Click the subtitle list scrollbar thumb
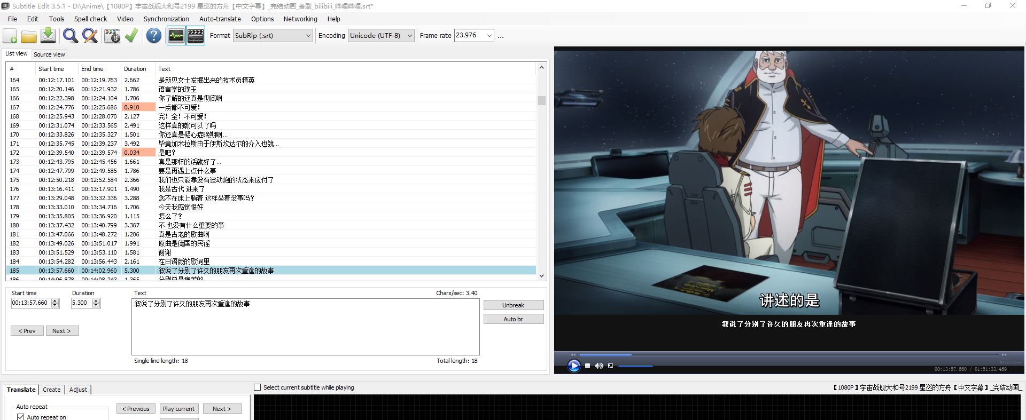The height and width of the screenshot is (420, 1026). 541,100
